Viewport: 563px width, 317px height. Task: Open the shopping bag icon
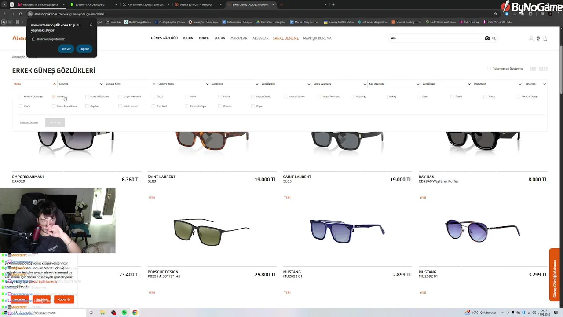(545, 38)
